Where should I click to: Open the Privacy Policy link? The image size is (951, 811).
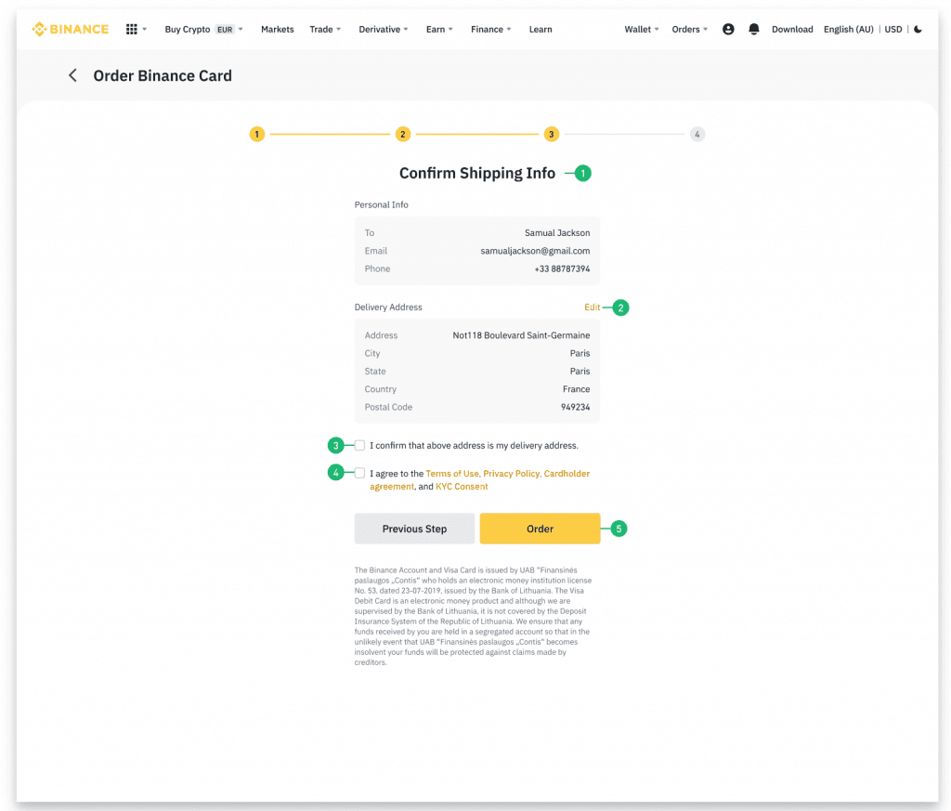511,474
